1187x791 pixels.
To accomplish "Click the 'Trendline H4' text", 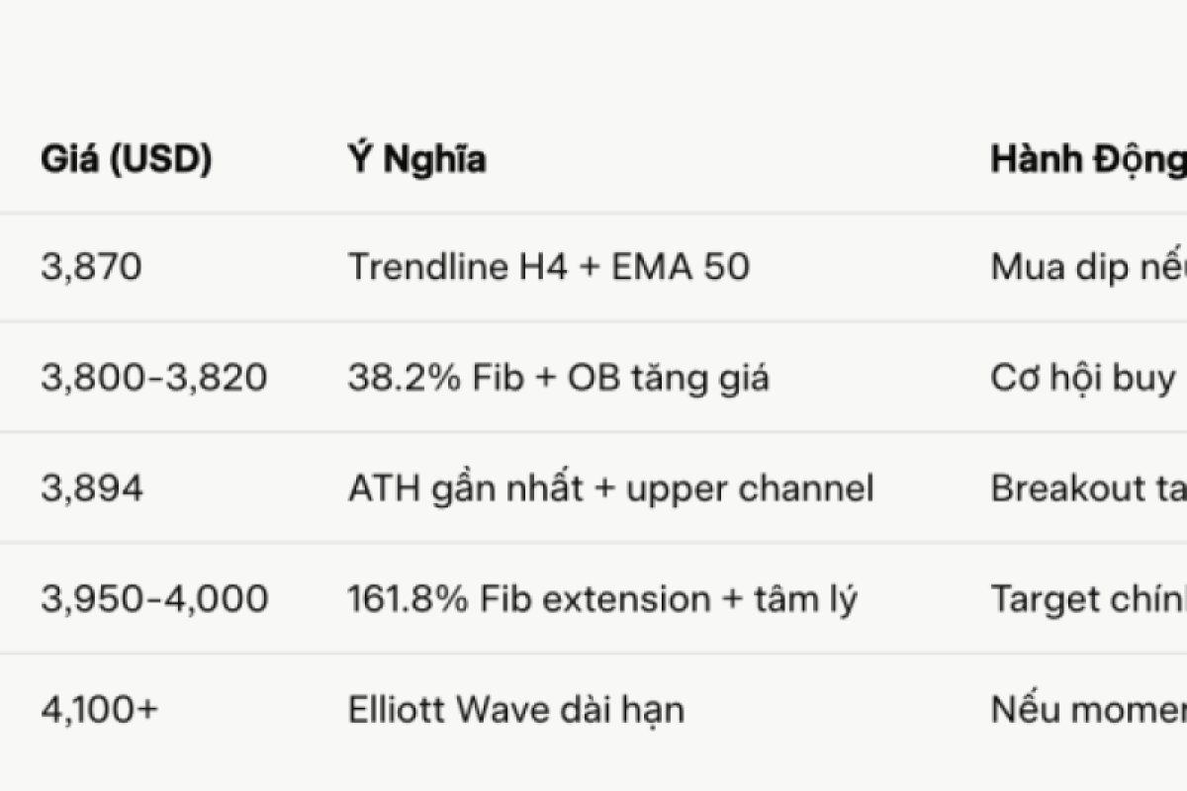I will pyautogui.click(x=458, y=267).
